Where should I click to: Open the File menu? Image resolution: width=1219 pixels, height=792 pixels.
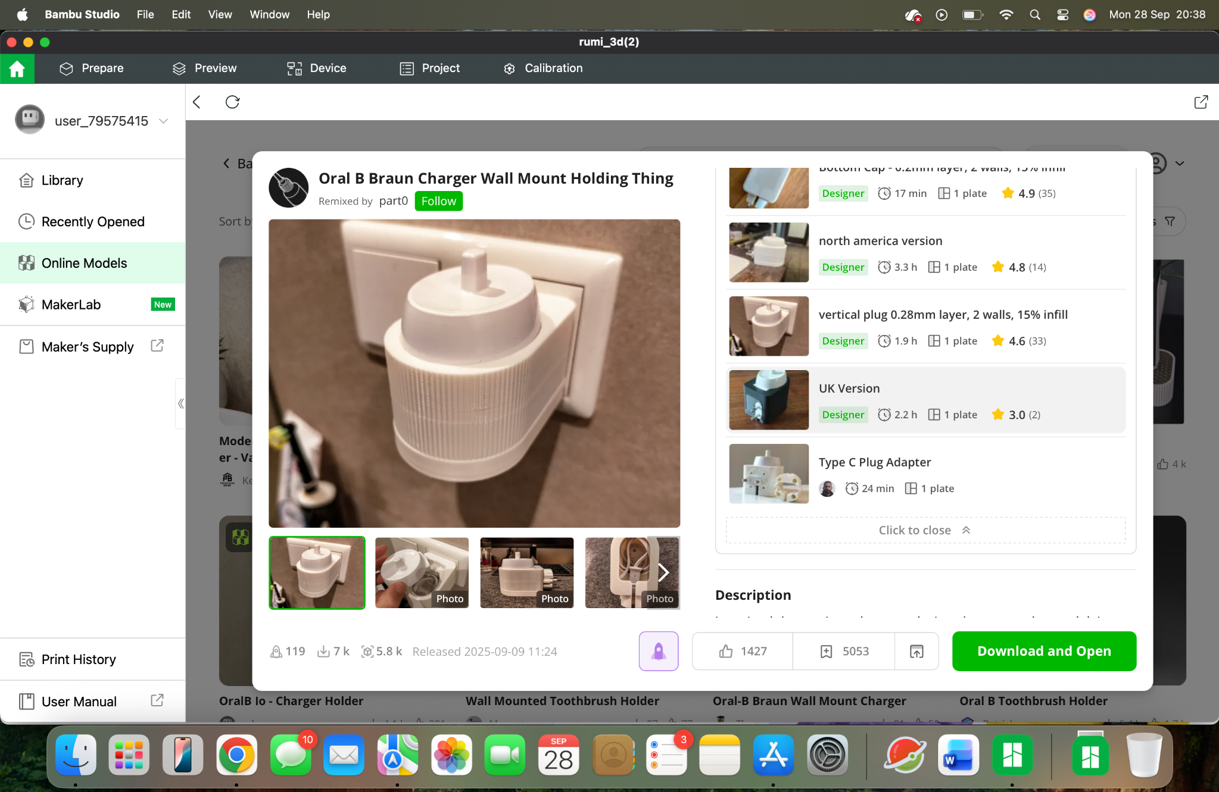click(x=145, y=14)
